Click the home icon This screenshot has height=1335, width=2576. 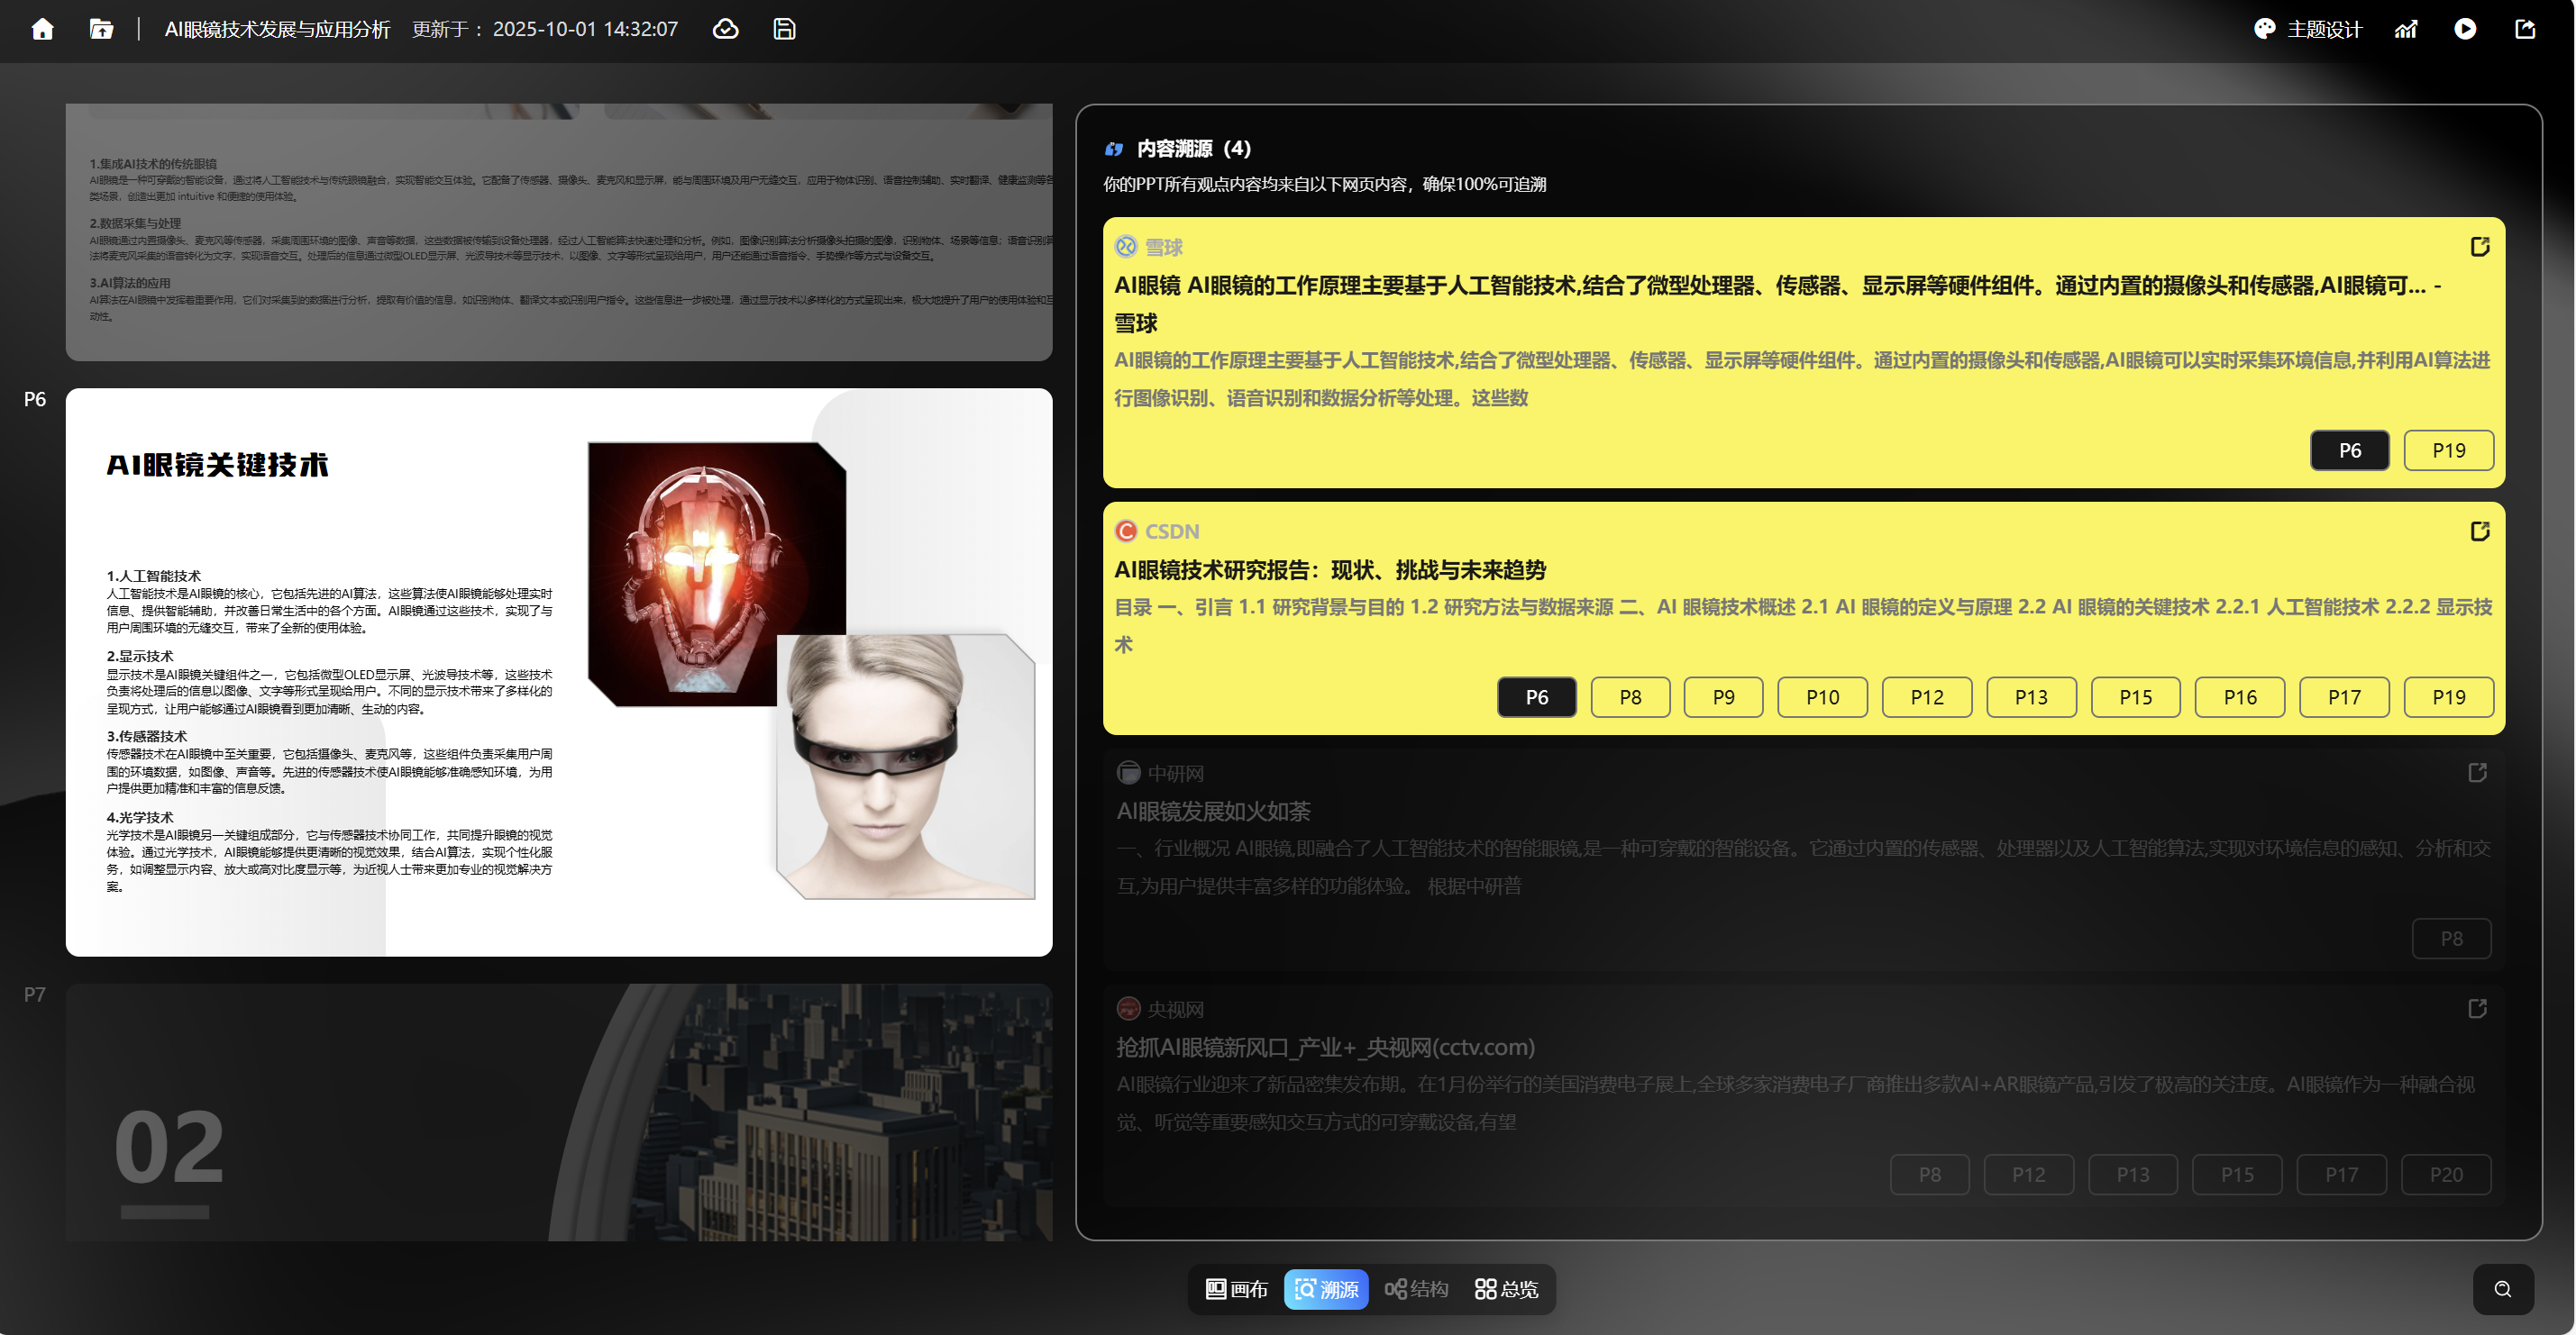[42, 29]
